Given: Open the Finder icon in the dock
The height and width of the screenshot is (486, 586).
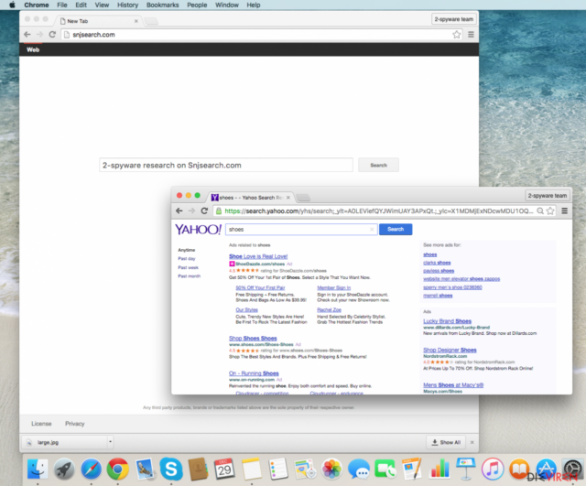Looking at the screenshot, I should coord(38,469).
